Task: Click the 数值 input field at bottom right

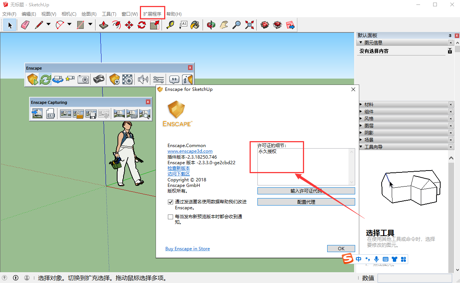Action: [x=414, y=278]
